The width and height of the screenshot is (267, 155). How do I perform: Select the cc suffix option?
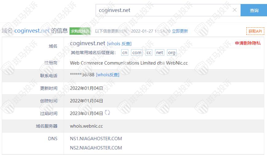[149, 53]
